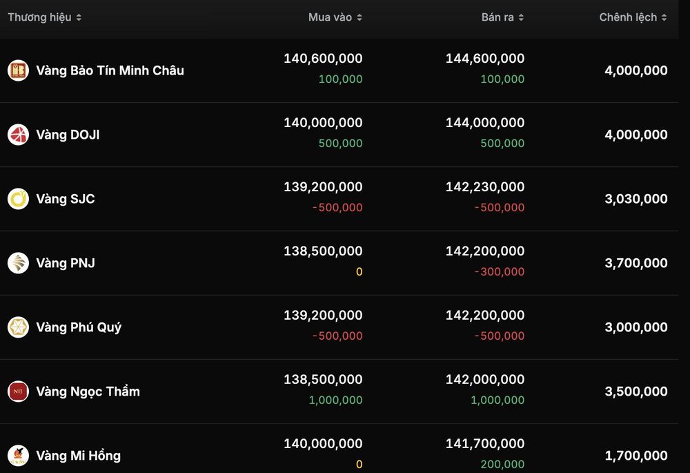The image size is (690, 473).
Task: Click the PNJ brand logo icon
Action: [x=18, y=263]
